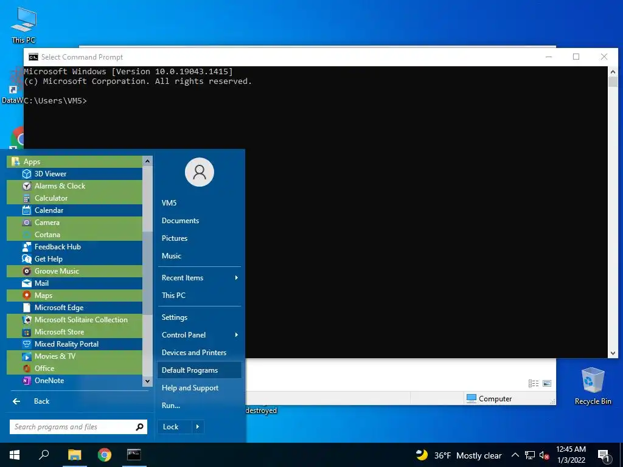Open taskbar search magnifier

[x=44, y=455]
